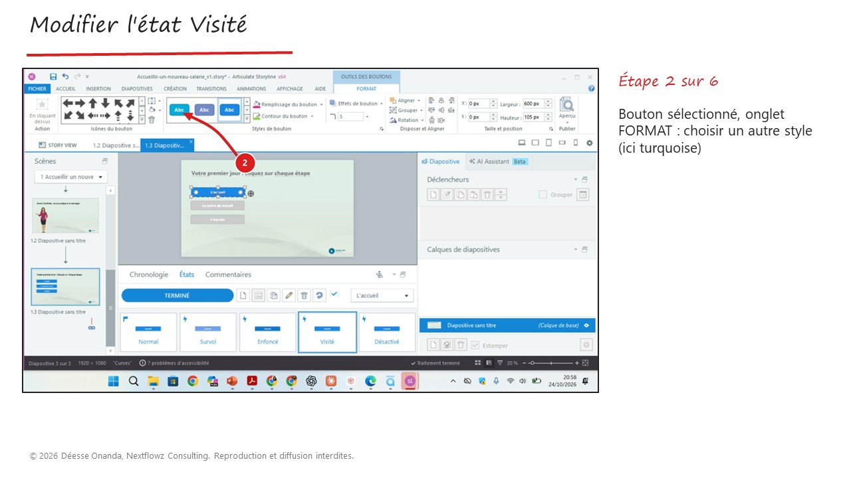Click the save icon in title bar
851x478 pixels.
[53, 76]
